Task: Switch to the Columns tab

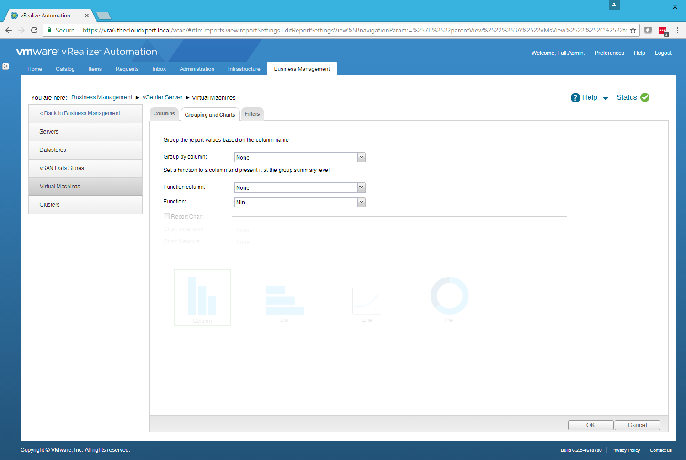Action: (x=164, y=114)
